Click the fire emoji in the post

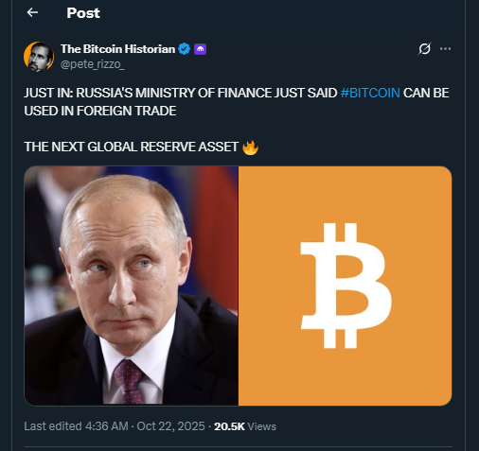(x=250, y=147)
